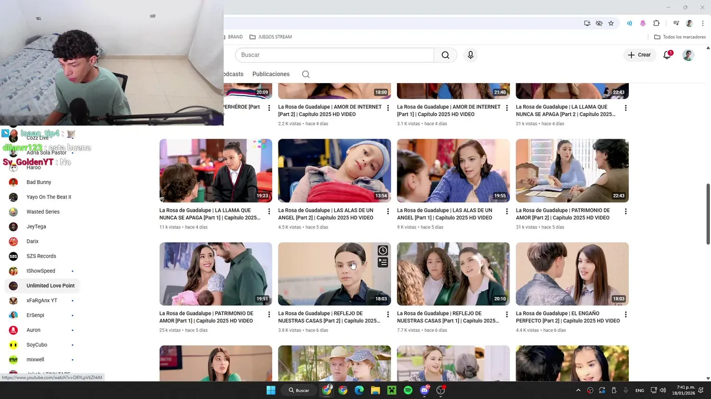
Task: Open Wasted Series subscription
Action: [x=42, y=212]
